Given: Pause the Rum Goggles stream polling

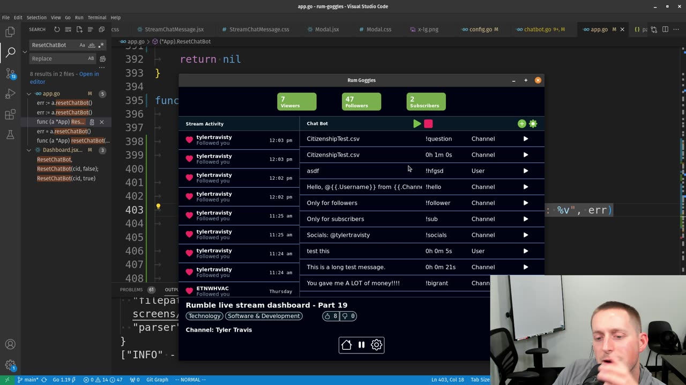Looking at the screenshot, I should click(x=361, y=345).
